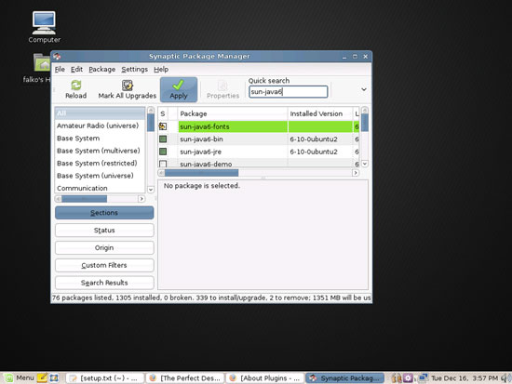Open the Edit menu
Screen dimensions: 512x384
[76, 69]
